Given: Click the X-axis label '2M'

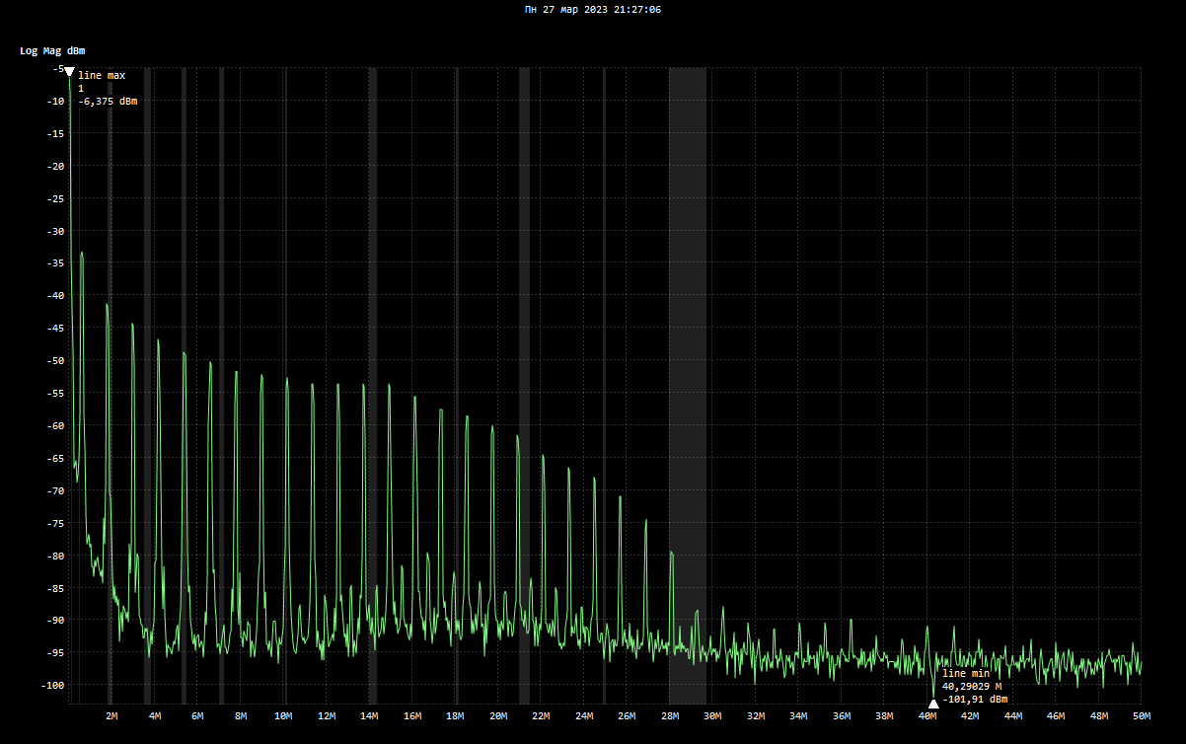Looking at the screenshot, I should tap(111, 715).
